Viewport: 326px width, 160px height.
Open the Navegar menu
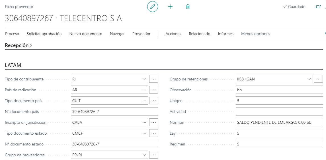point(117,34)
